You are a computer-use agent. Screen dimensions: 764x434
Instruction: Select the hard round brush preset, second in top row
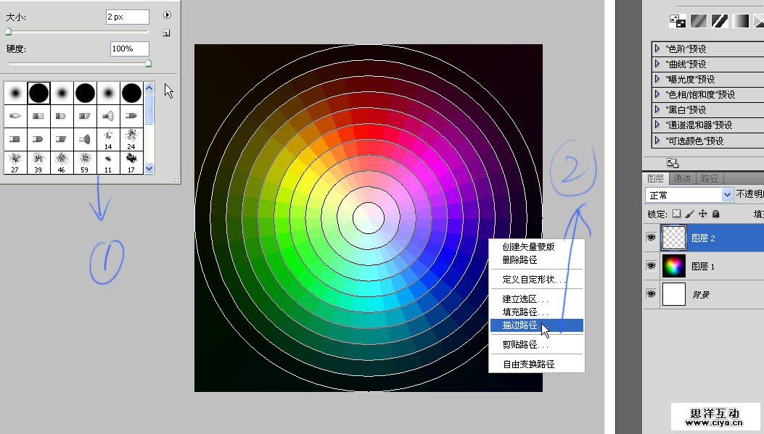coord(38,93)
